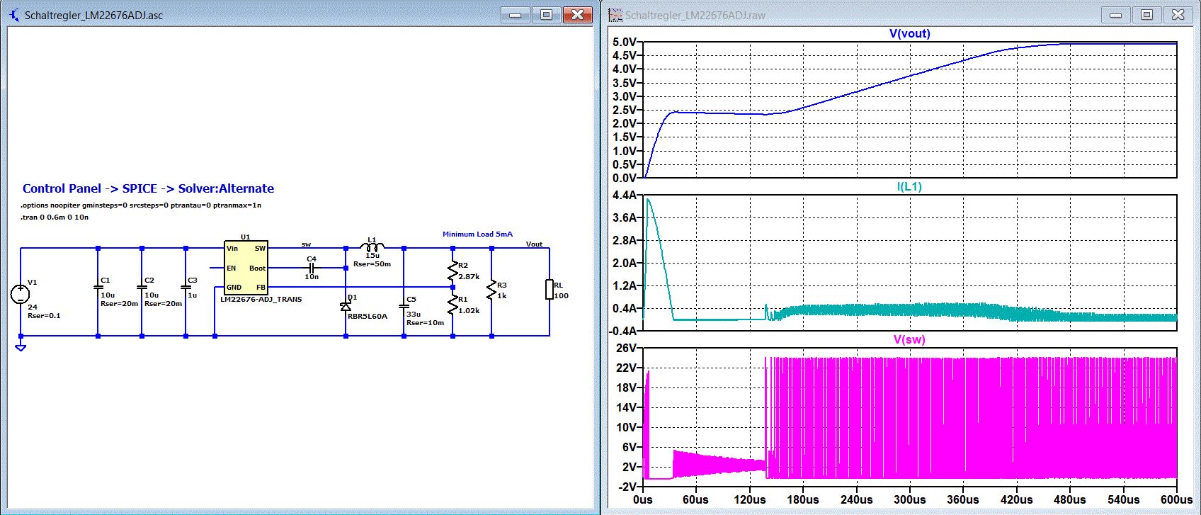Click the time axis at 300us
The width and height of the screenshot is (1201, 515).
click(909, 499)
